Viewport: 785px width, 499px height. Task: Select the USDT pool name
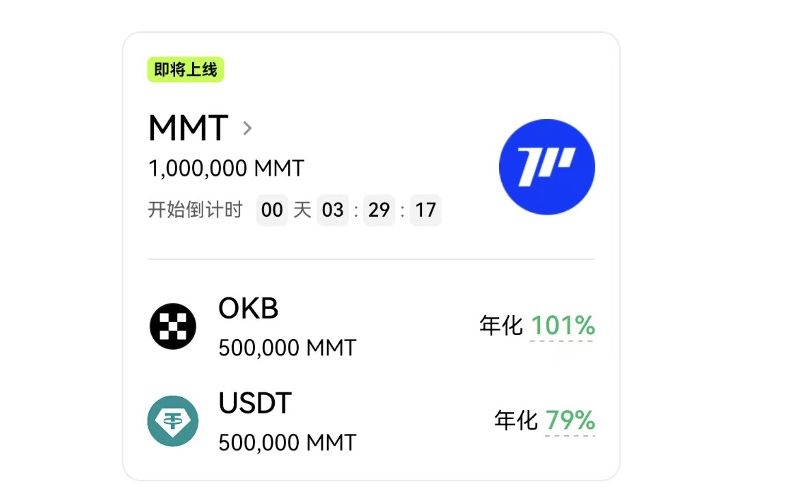(x=255, y=403)
